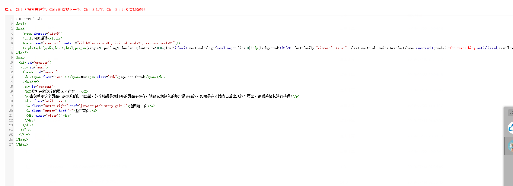
Task: Click the paragraph starting 当您看到这个页面
Action: click(x=162, y=96)
